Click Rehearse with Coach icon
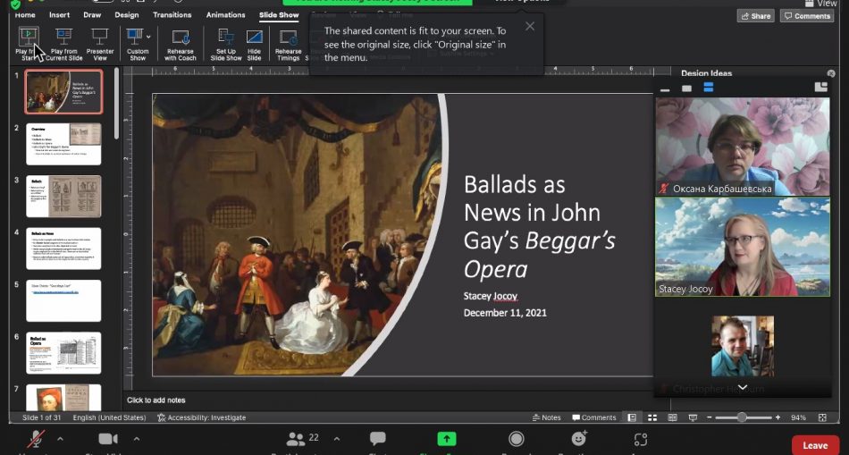The height and width of the screenshot is (455, 849). tap(180, 38)
